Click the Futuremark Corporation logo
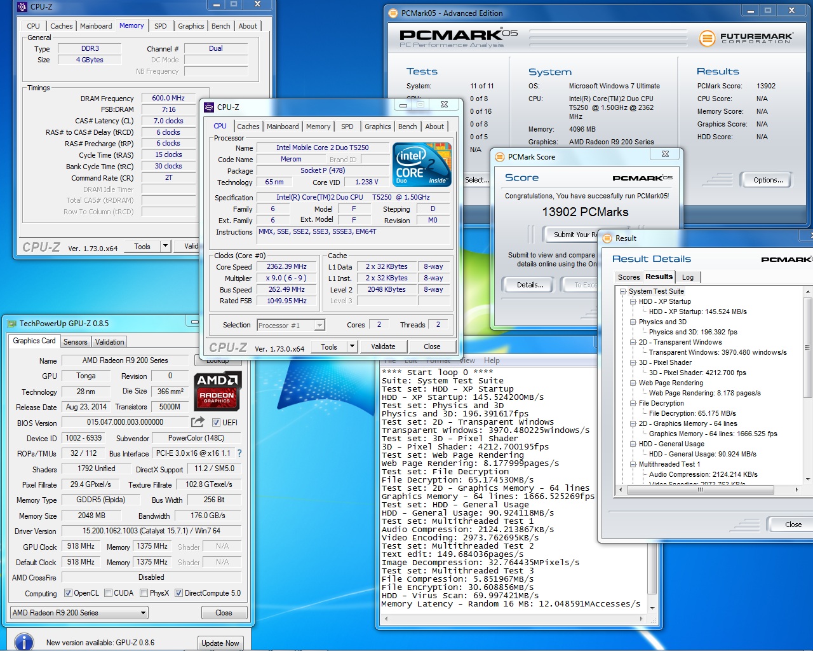The width and height of the screenshot is (813, 651). coord(746,38)
